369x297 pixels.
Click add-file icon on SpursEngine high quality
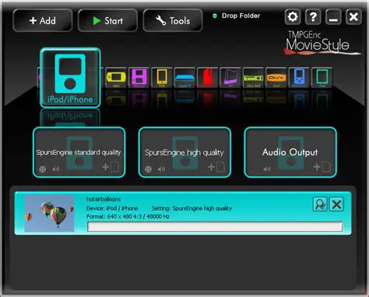point(216,167)
